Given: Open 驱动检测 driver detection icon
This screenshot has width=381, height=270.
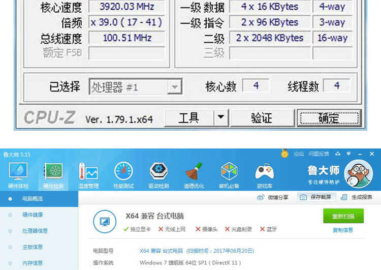Looking at the screenshot, I should (x=158, y=175).
